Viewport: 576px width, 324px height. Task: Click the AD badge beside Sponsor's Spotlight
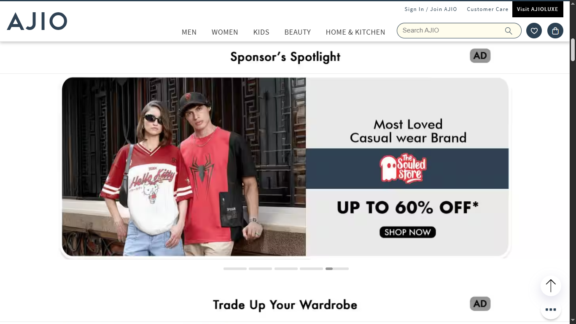tap(480, 56)
